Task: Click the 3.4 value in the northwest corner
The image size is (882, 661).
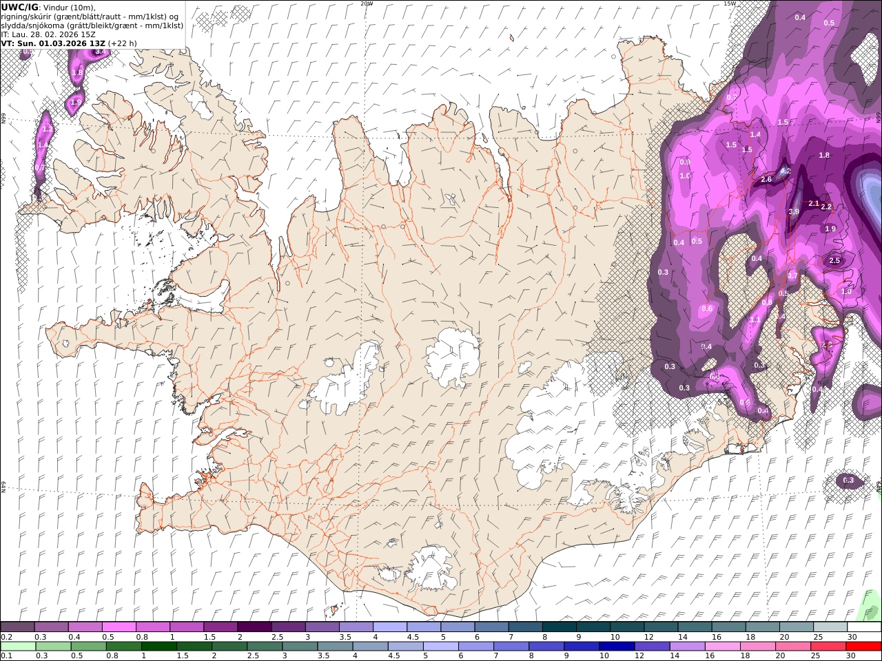Action: 101,52
